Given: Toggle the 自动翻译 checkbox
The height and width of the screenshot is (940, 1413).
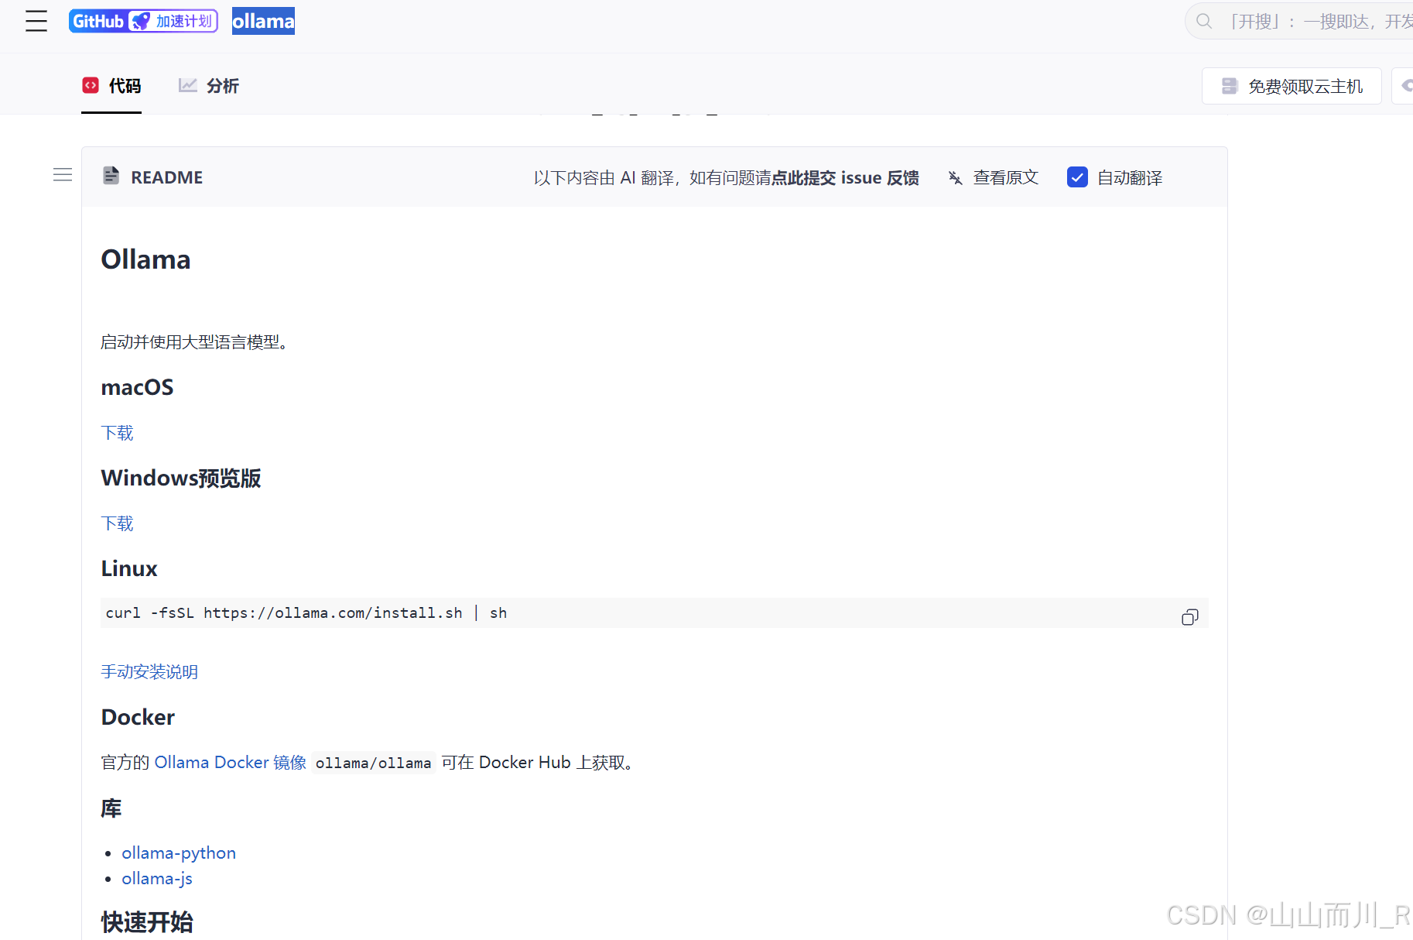Looking at the screenshot, I should [x=1077, y=177].
